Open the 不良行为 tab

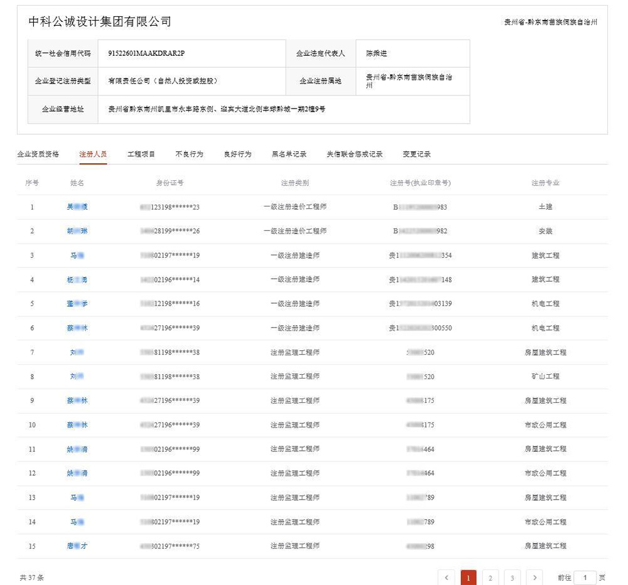click(189, 154)
